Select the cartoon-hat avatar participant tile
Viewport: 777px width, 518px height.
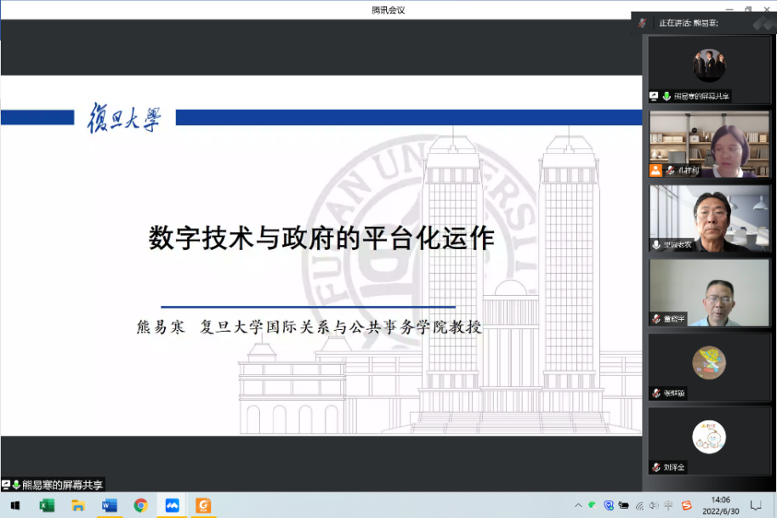pos(709,367)
